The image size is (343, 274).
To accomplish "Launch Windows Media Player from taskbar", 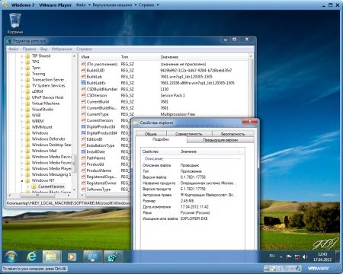I will point(72,256).
